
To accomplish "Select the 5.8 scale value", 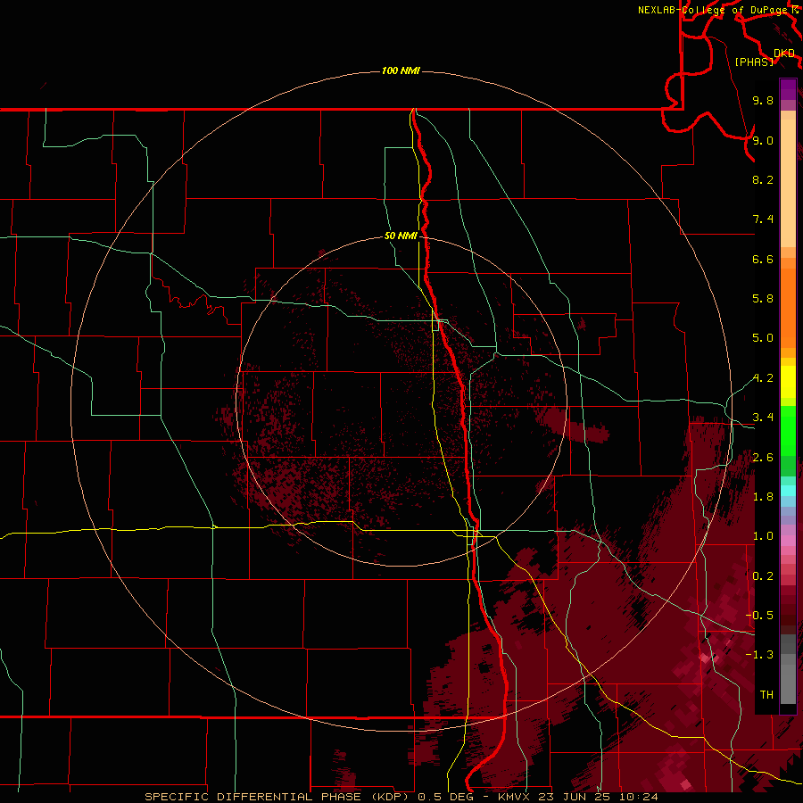I will pos(763,299).
